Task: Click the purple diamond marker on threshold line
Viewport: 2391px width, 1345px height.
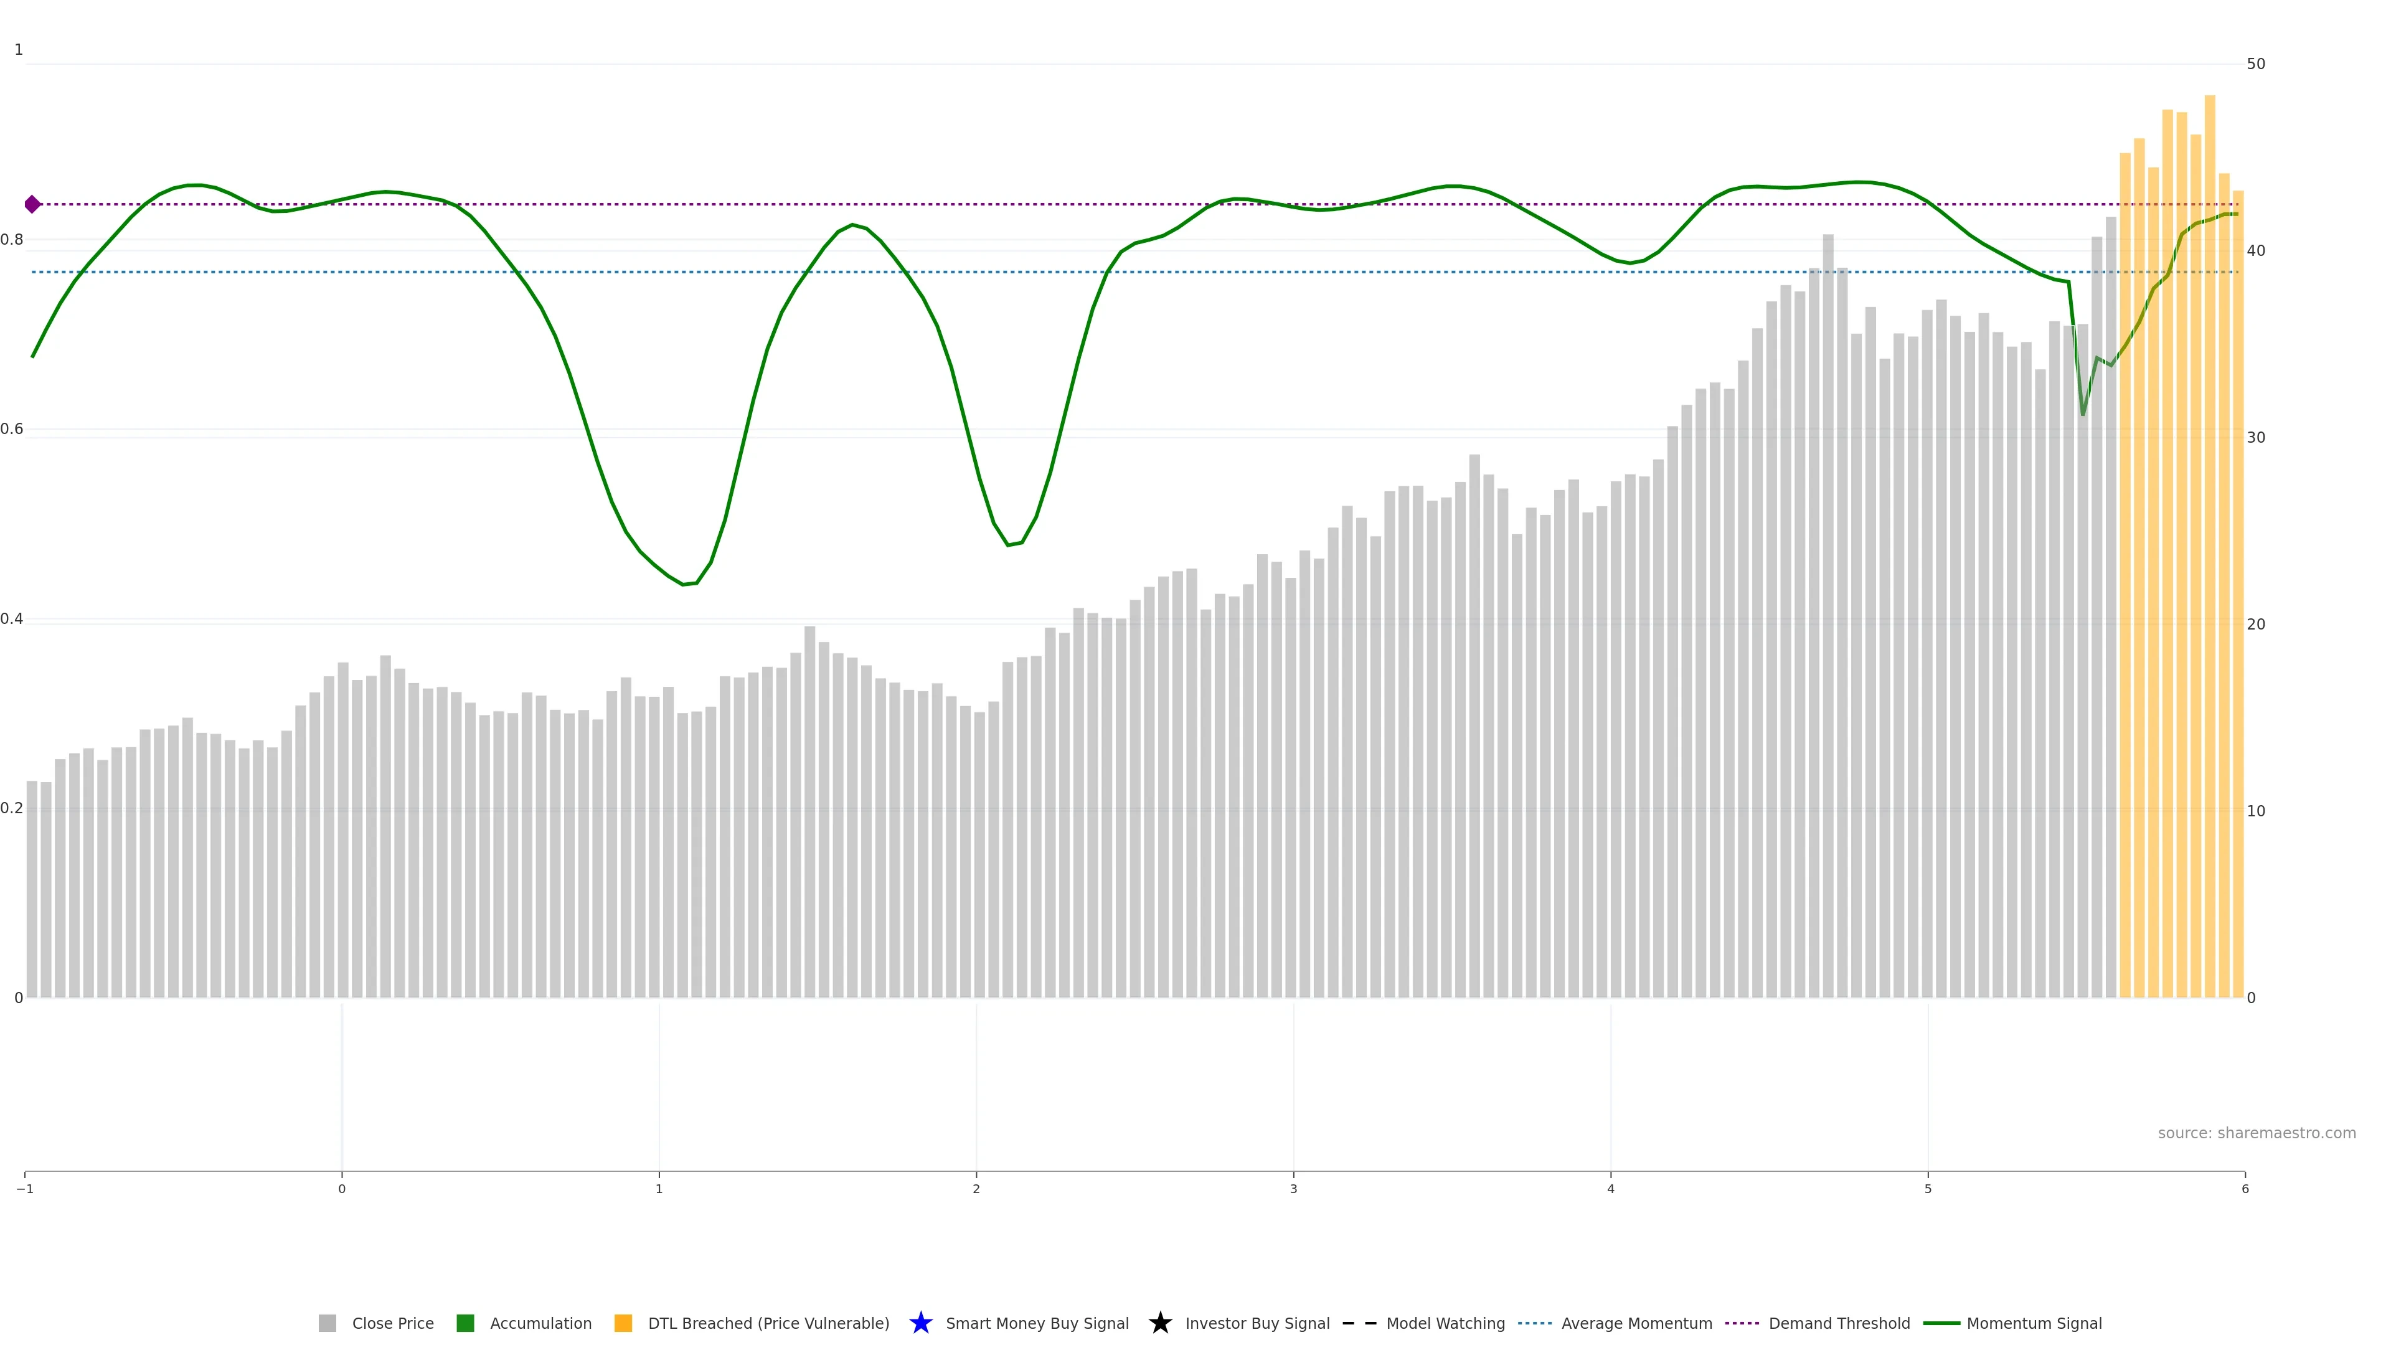Action: coord(32,204)
